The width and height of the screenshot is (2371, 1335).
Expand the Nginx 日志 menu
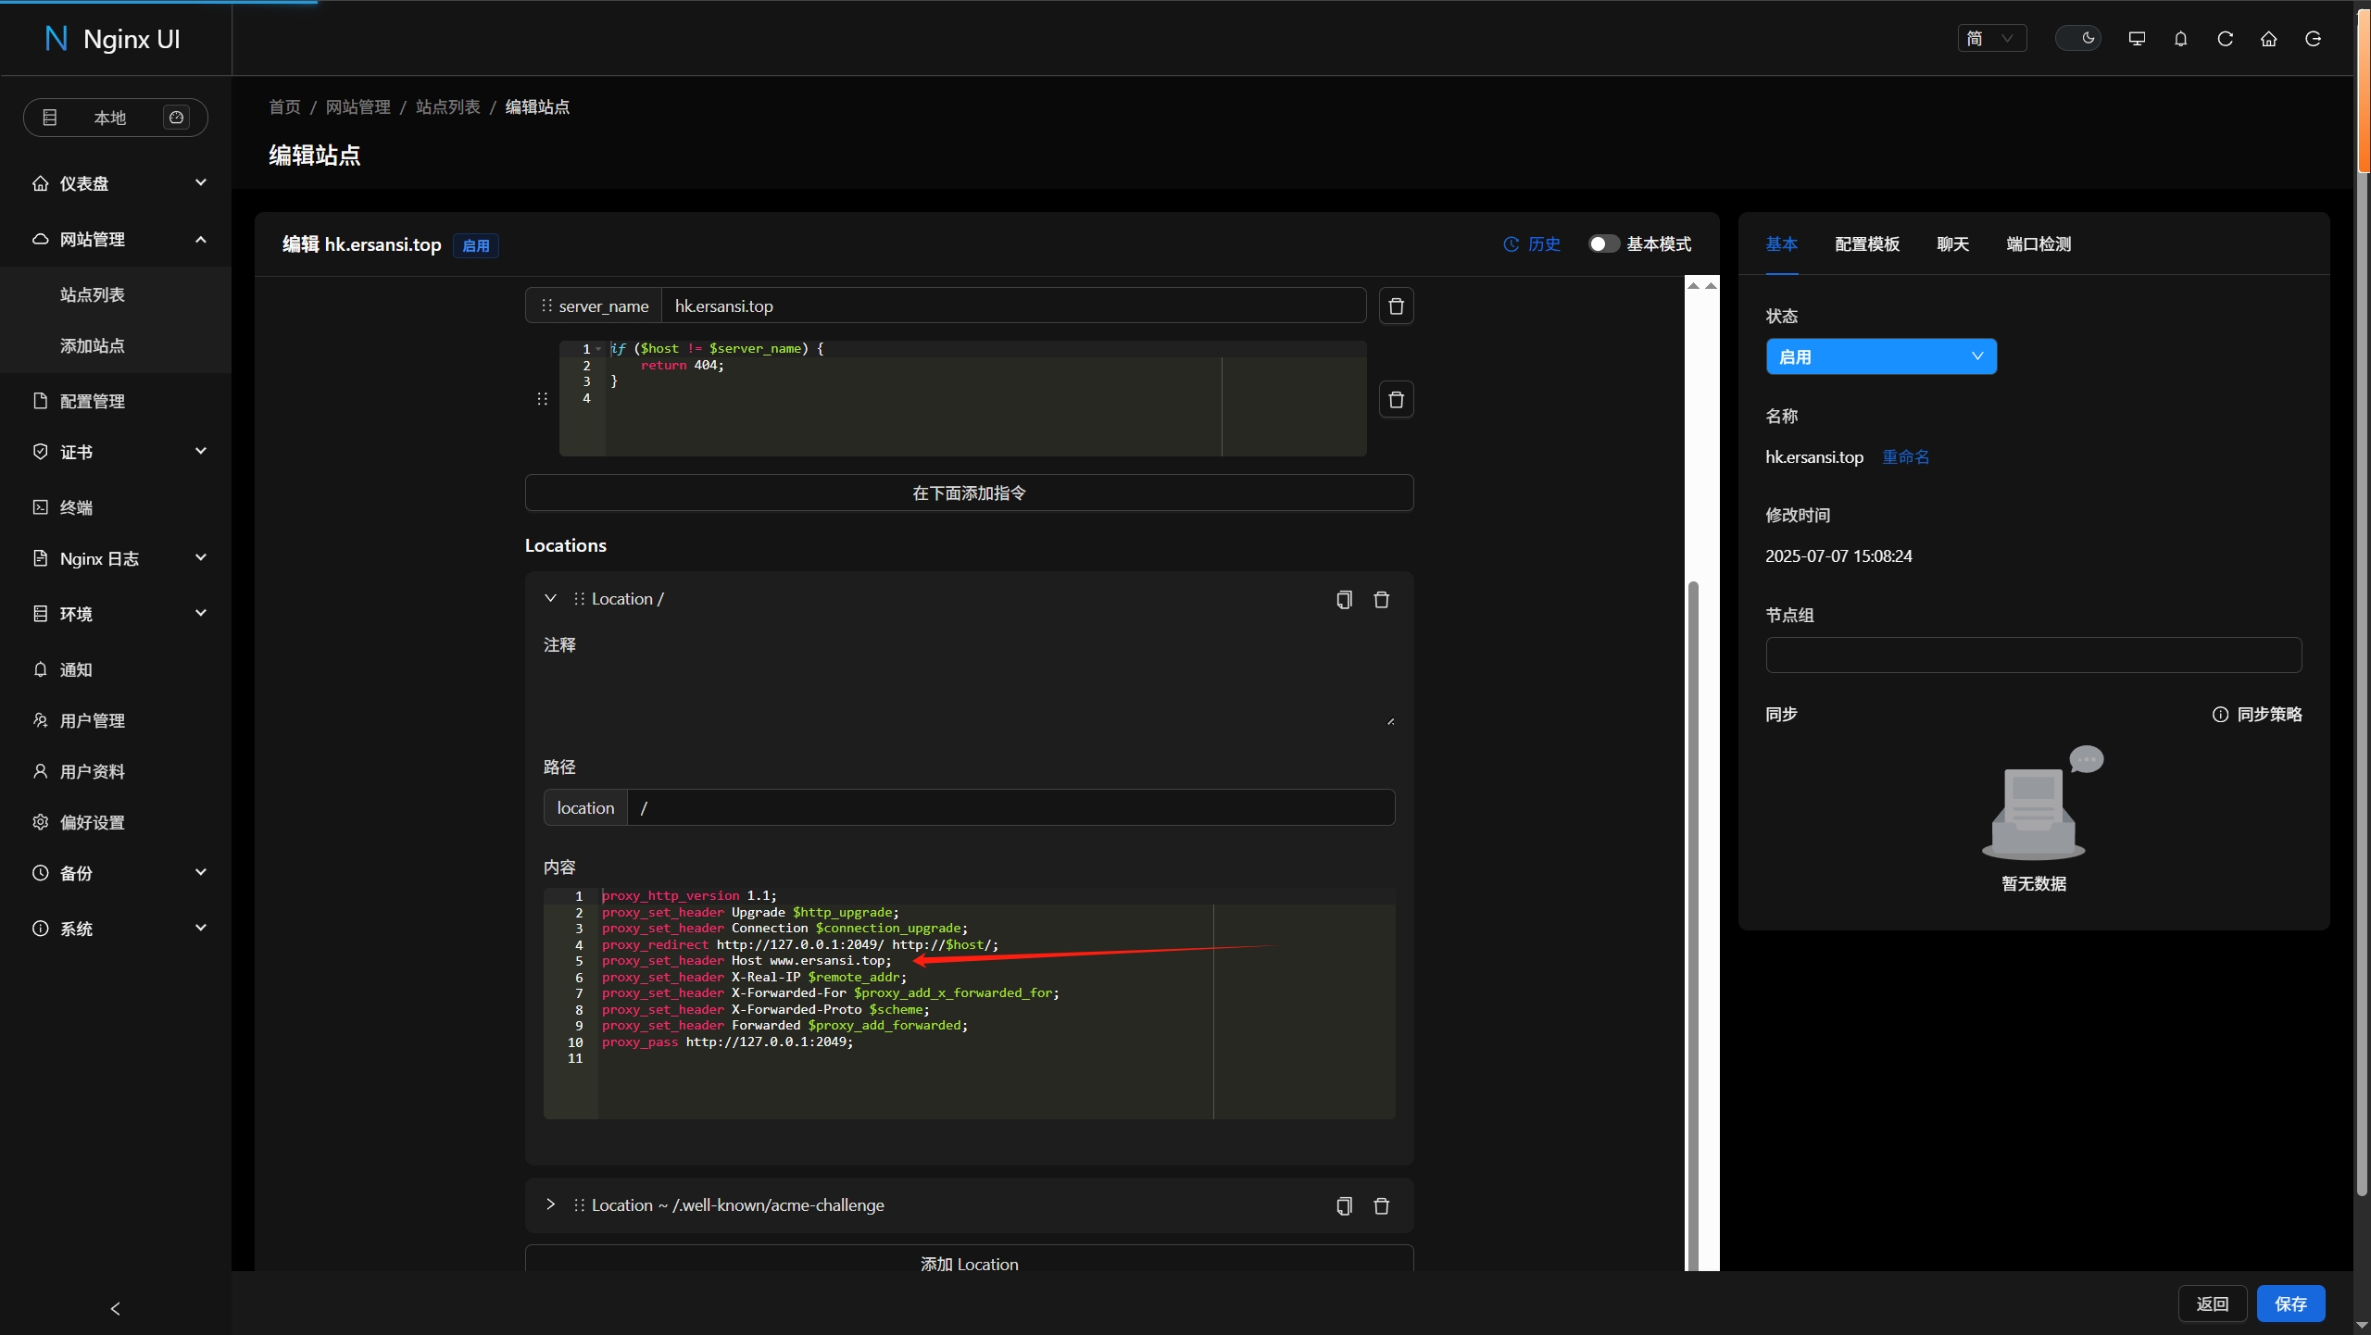pyautogui.click(x=116, y=558)
